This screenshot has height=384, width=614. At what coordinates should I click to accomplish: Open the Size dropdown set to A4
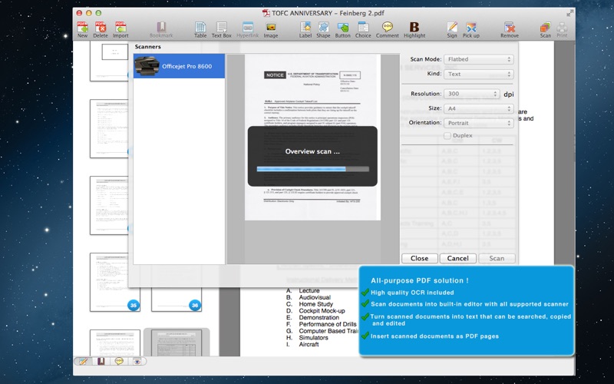478,108
